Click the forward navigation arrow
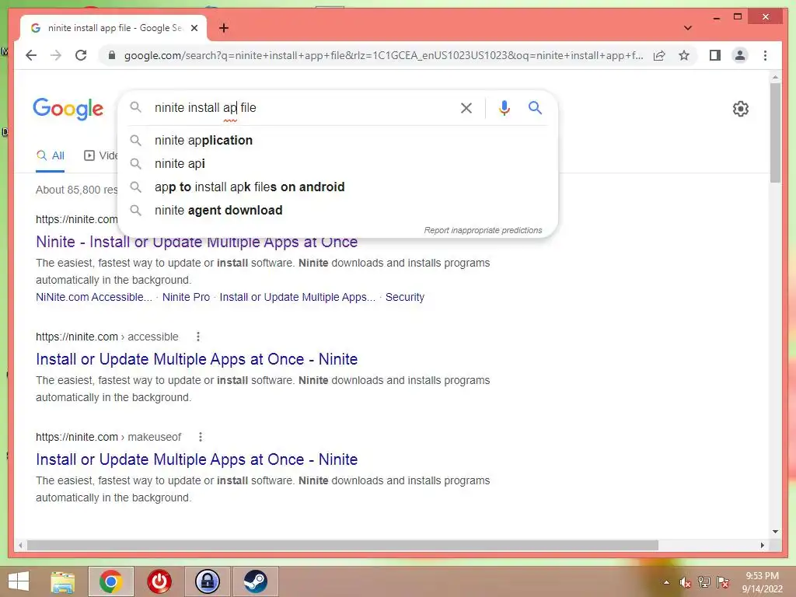 [x=56, y=55]
